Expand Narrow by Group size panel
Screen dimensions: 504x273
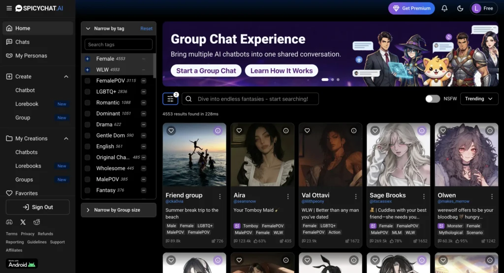pyautogui.click(x=119, y=210)
